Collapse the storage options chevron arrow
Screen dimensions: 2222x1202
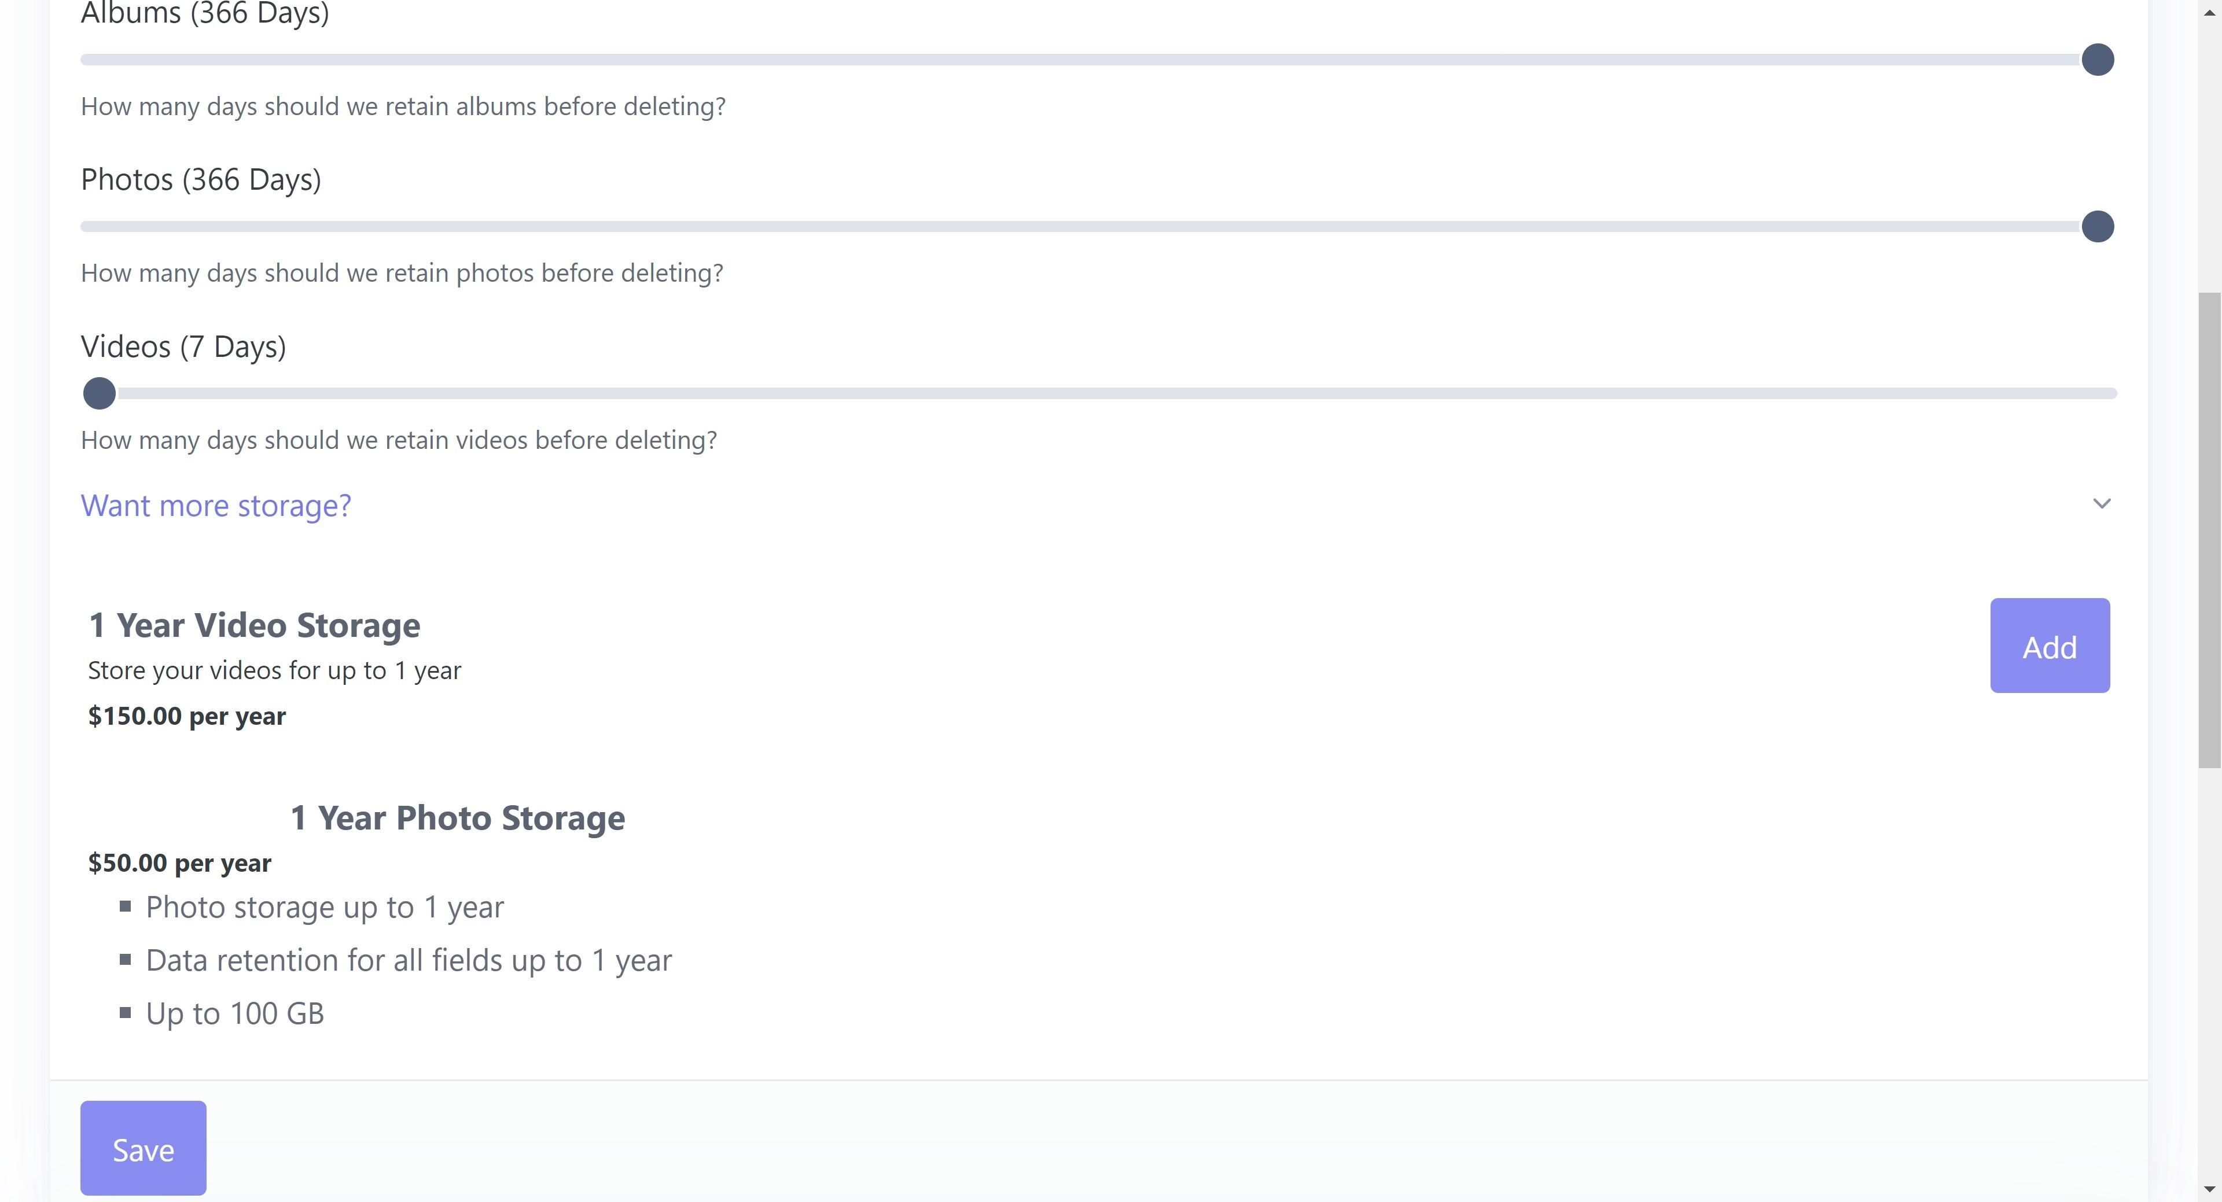pos(2101,504)
